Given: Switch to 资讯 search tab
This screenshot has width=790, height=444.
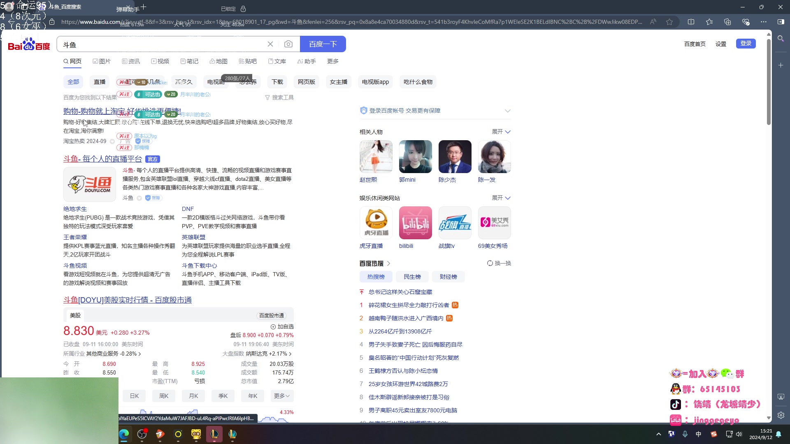Looking at the screenshot, I should pyautogui.click(x=131, y=61).
